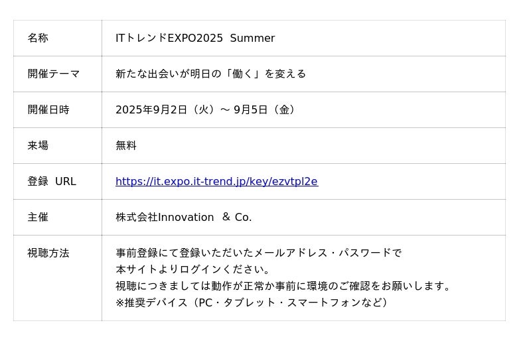
Task: Select the theme text 新たな出会いが明日の「働く」を変える
Action: [210, 74]
